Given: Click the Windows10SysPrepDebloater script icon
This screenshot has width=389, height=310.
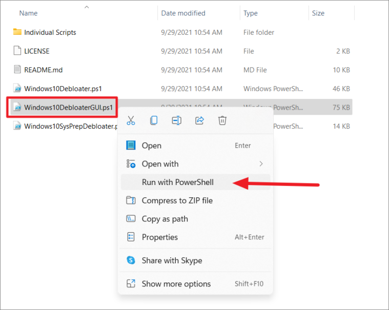Looking at the screenshot, I should [x=17, y=126].
